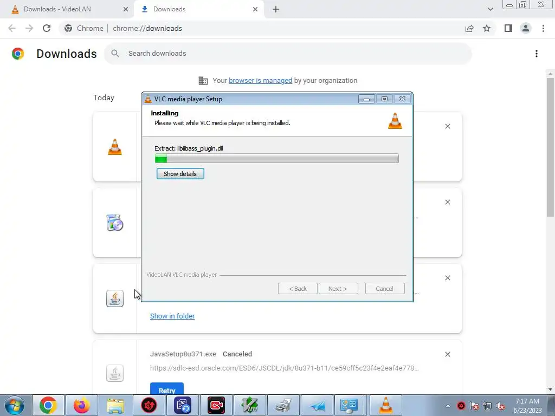Screen dimensions: 555x416
Task: Go back in Chrome
Action: coord(12,28)
